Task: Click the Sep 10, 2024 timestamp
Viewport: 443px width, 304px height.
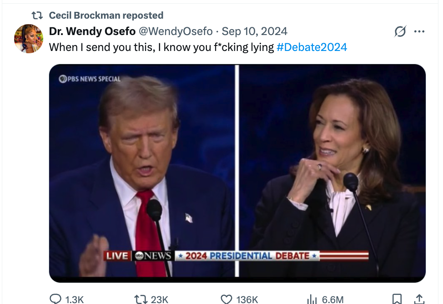Action: [254, 31]
